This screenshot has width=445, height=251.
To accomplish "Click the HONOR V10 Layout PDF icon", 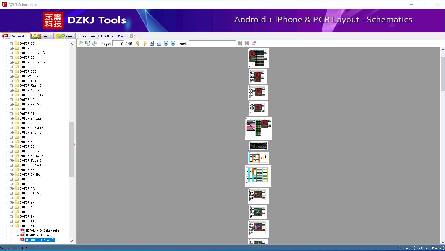I will click(x=22, y=235).
